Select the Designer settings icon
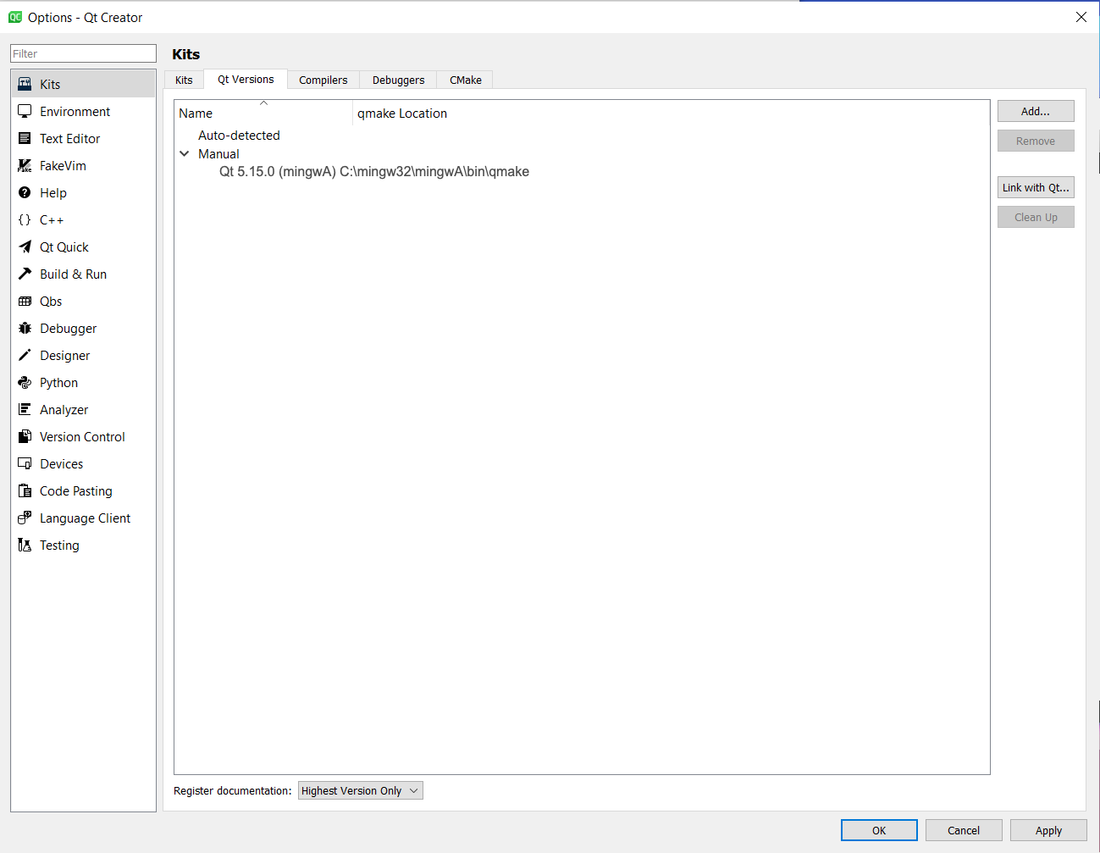Viewport: 1100px width, 853px height. [64, 355]
